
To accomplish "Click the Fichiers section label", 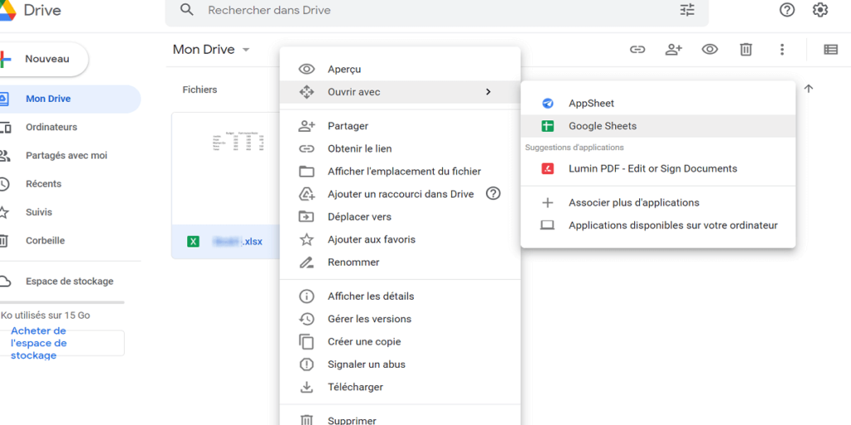I will [x=199, y=90].
